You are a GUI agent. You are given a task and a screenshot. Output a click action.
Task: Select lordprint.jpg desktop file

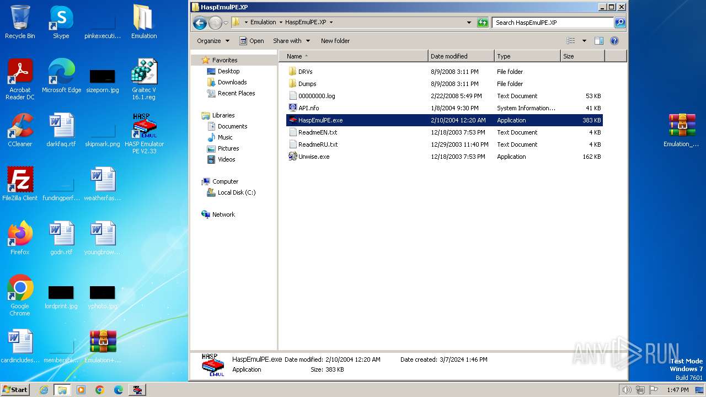(61, 297)
